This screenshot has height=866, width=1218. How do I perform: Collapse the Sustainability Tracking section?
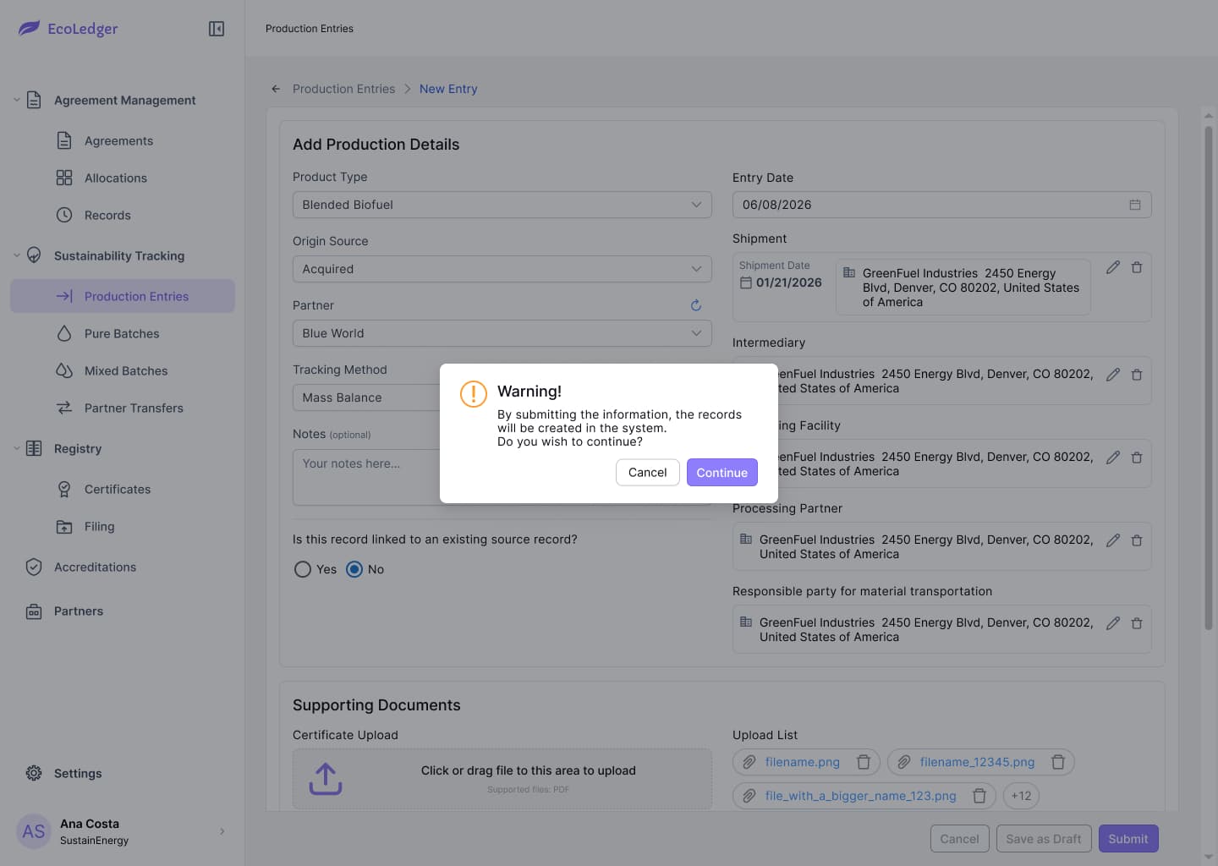pos(17,255)
